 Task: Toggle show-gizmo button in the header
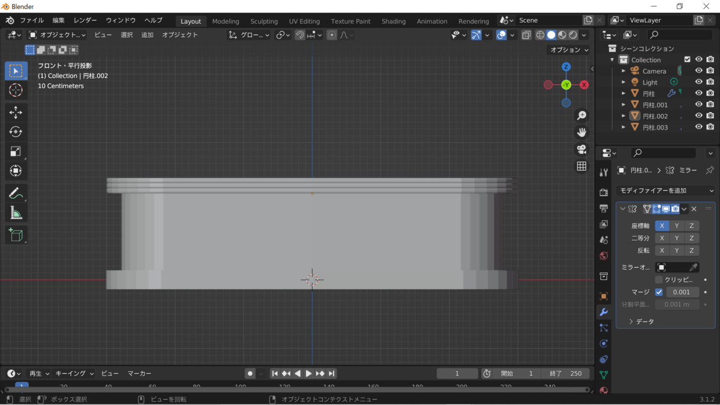(476, 35)
